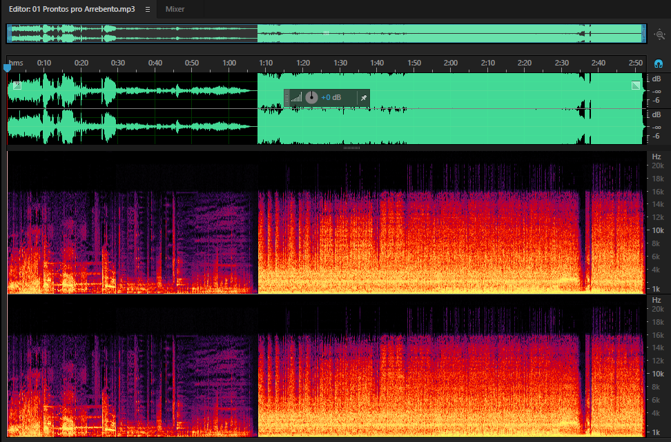This screenshot has height=442, width=671.
Task: Click the upper spectrogram's 20k frequency label
Action: click(658, 166)
